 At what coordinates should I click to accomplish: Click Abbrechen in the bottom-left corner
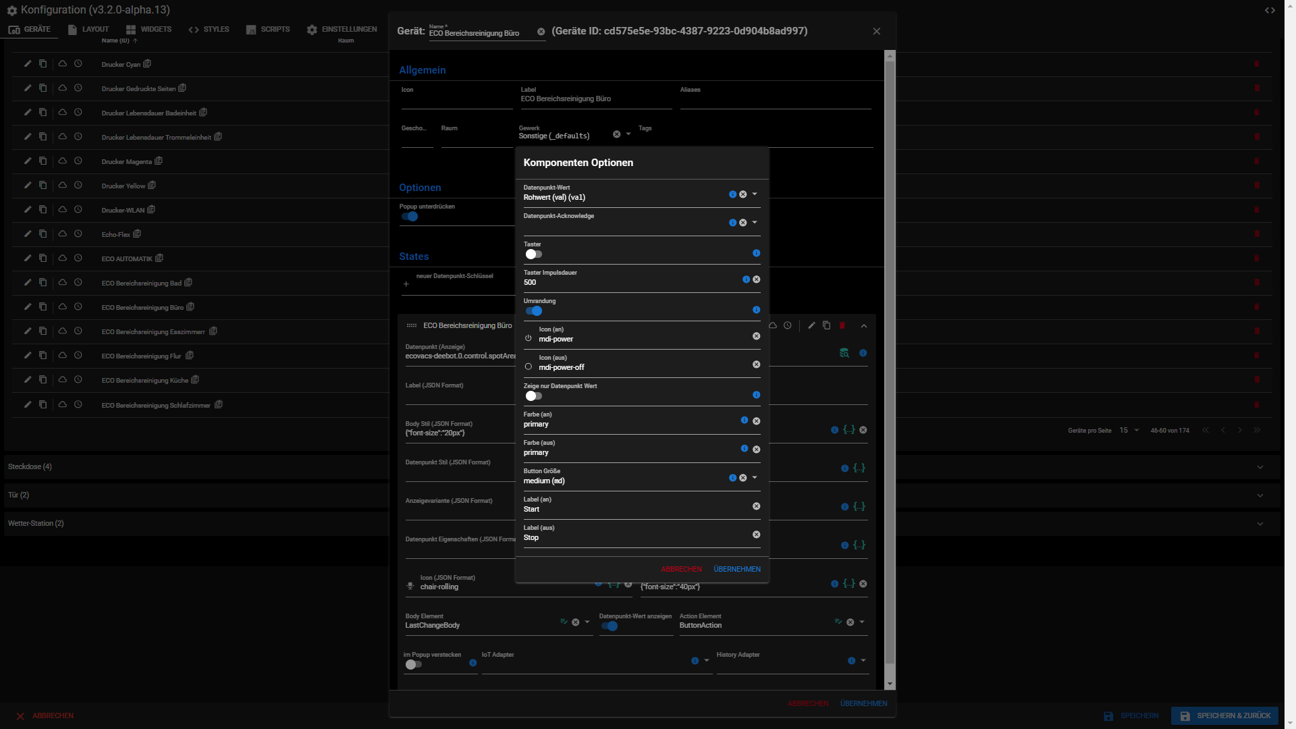pyautogui.click(x=45, y=715)
